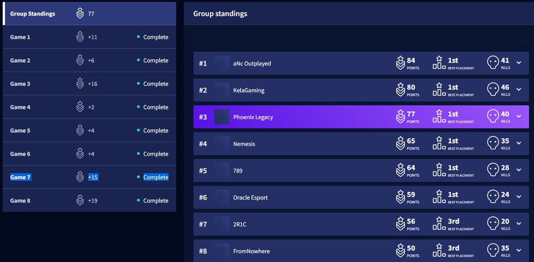Click the points medal icon for 2R1C
The width and height of the screenshot is (534, 262).
[x=400, y=224]
